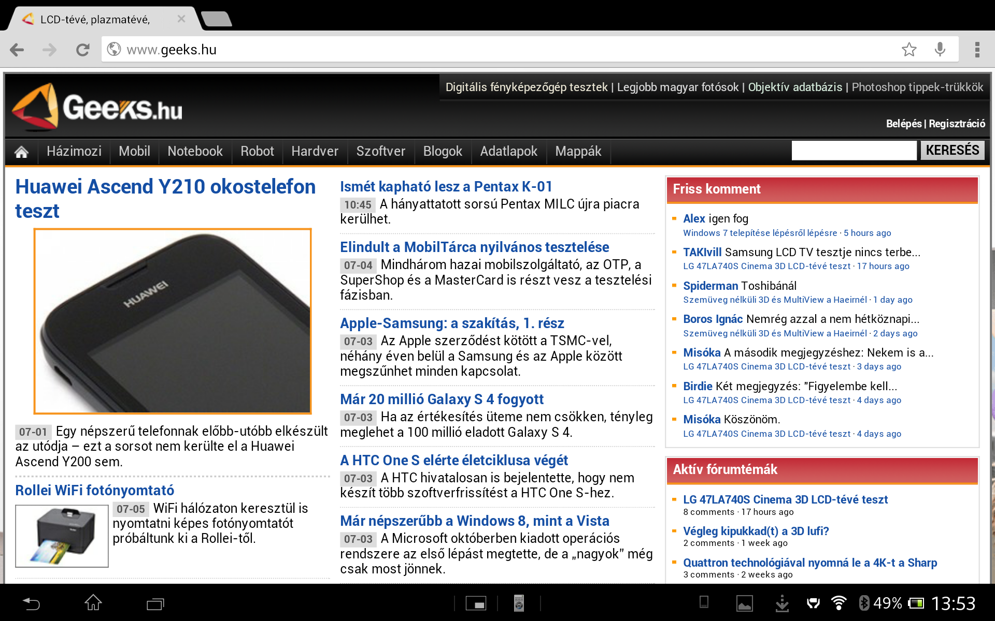Bookmark page with the star icon

pyautogui.click(x=909, y=50)
